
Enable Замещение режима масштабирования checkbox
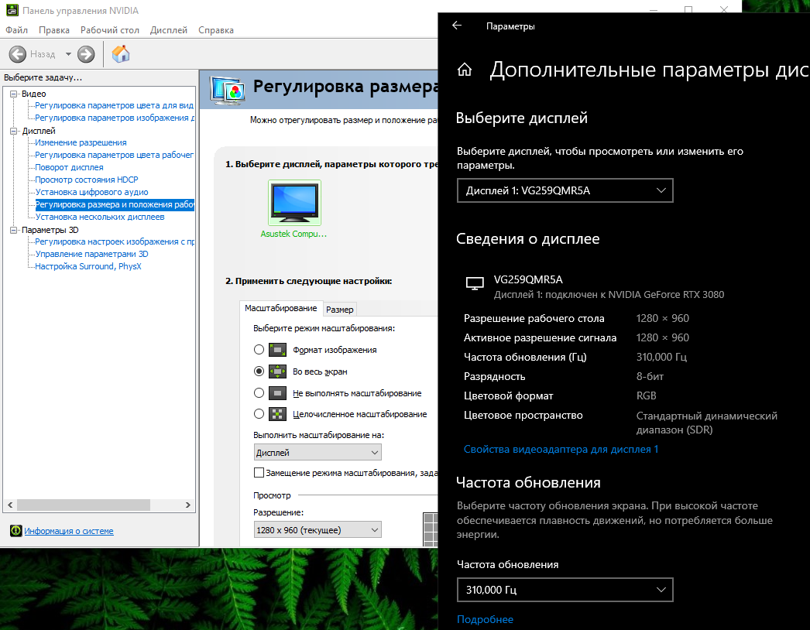pos(259,472)
